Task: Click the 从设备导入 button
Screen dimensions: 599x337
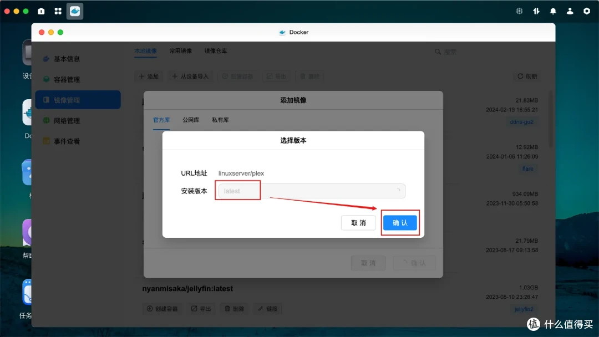Action: tap(190, 76)
